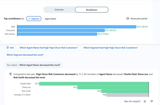Give thumbs down feedback
This screenshot has height=105, width=160.
pos(152,101)
